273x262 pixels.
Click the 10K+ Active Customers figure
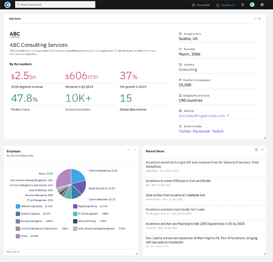(x=78, y=98)
